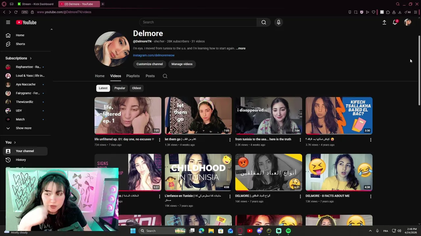Go back with browser back arrow
The height and width of the screenshot is (236, 421).
(x=4, y=12)
